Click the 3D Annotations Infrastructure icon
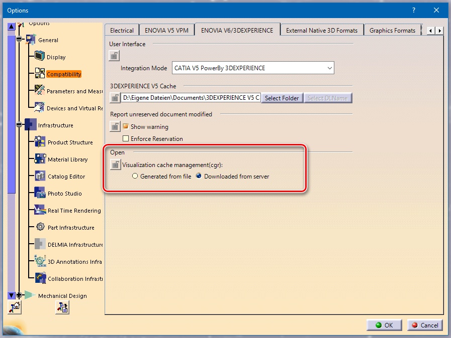The height and width of the screenshot is (338, 451). [x=40, y=261]
